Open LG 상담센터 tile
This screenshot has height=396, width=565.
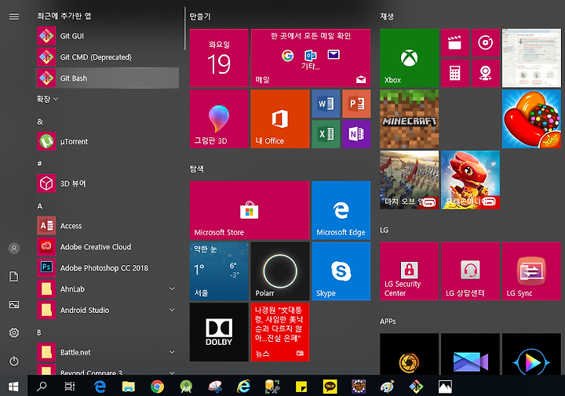tap(470, 271)
